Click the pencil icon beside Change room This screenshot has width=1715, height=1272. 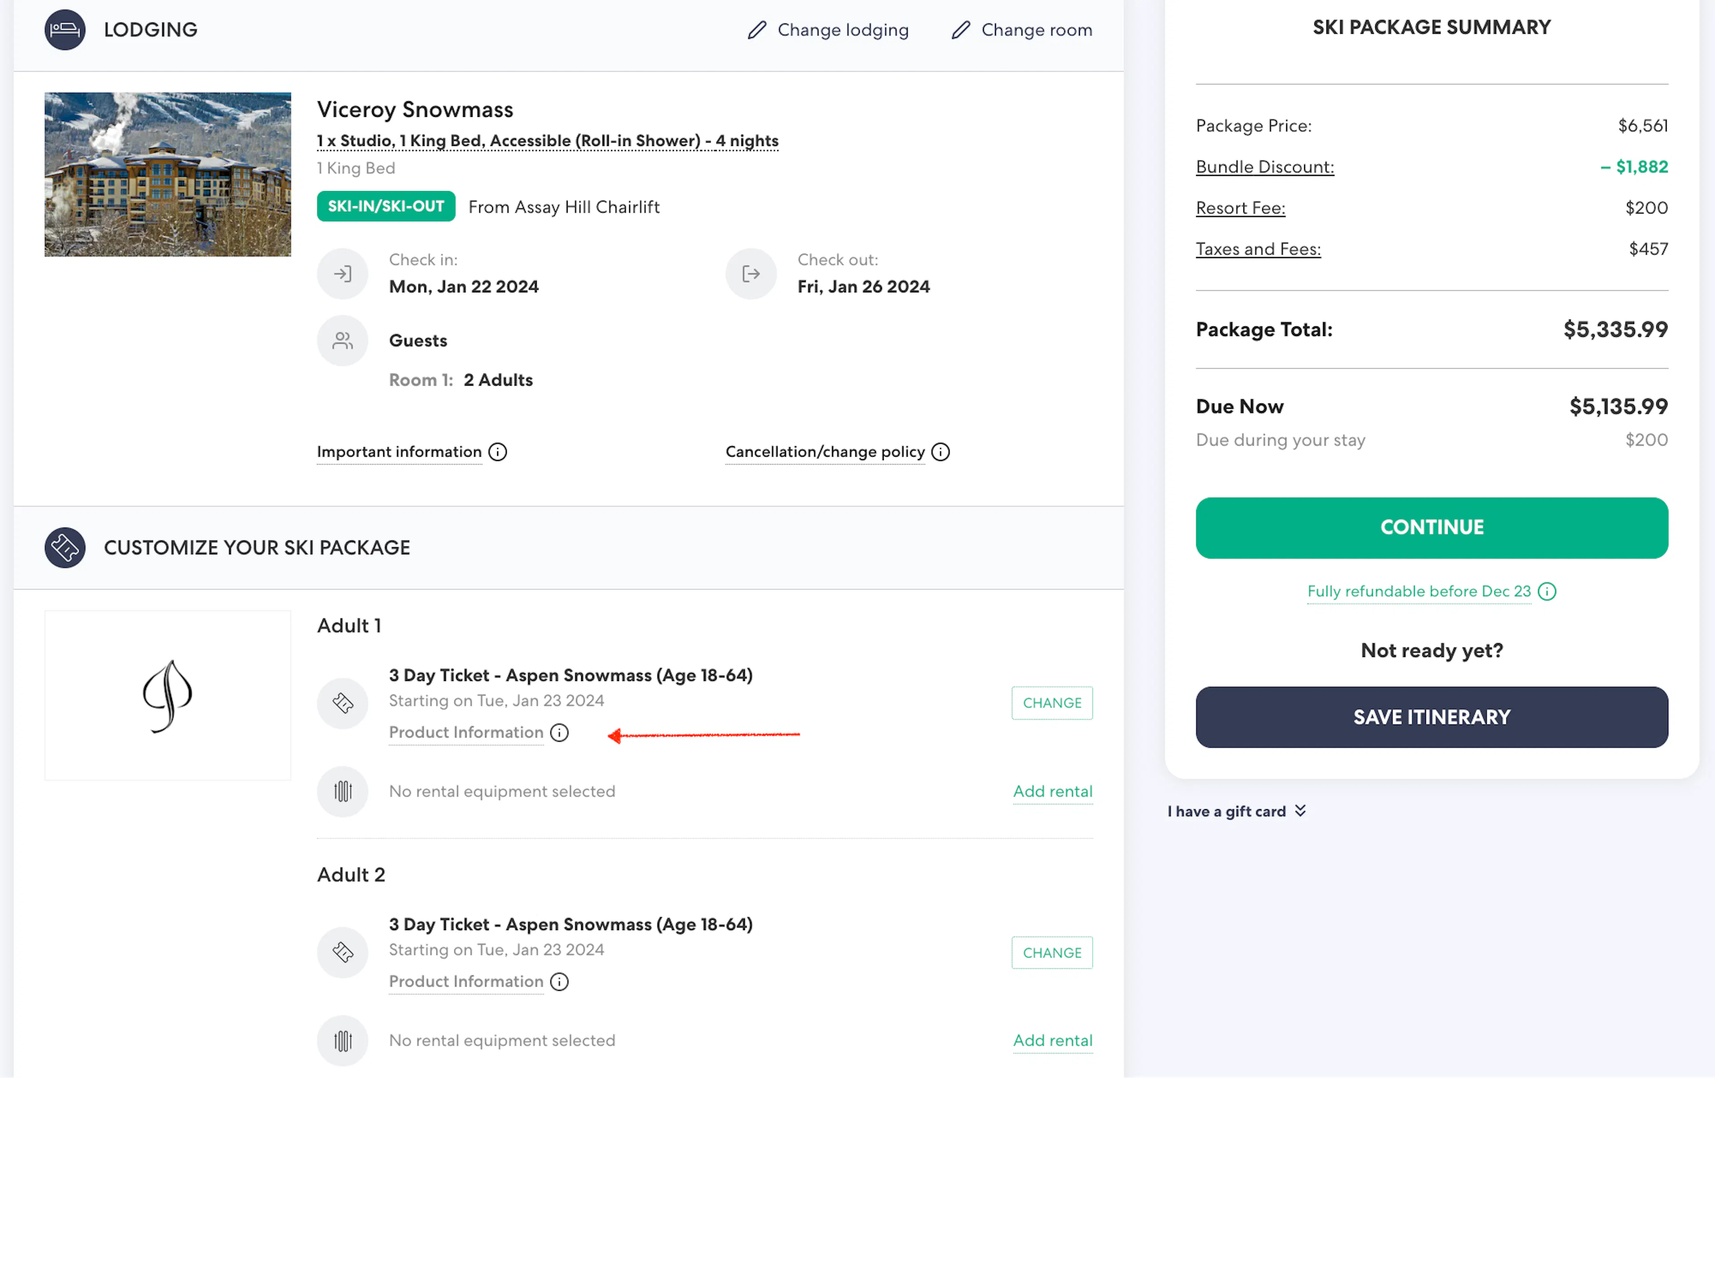960,30
